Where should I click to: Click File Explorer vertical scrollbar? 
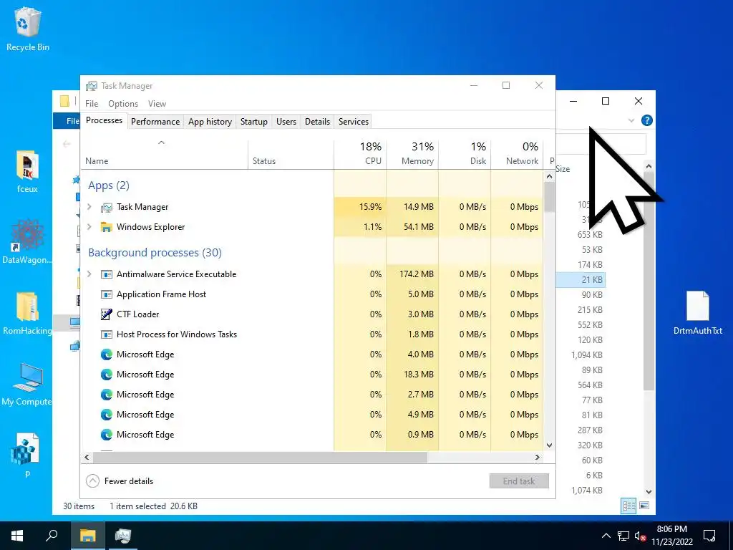pos(649,281)
